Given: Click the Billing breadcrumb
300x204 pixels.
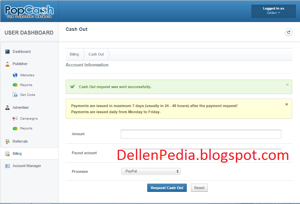Looking at the screenshot, I should tap(74, 54).
